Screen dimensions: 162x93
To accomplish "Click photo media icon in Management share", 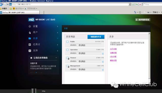I will [80, 69].
